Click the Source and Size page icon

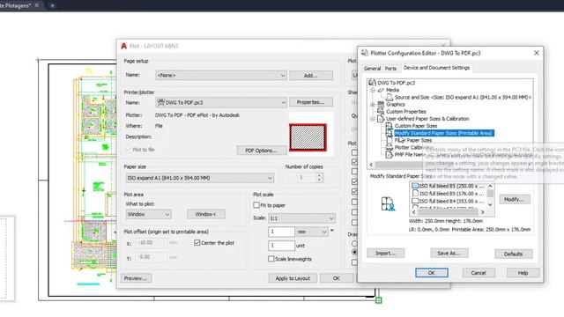click(x=390, y=97)
